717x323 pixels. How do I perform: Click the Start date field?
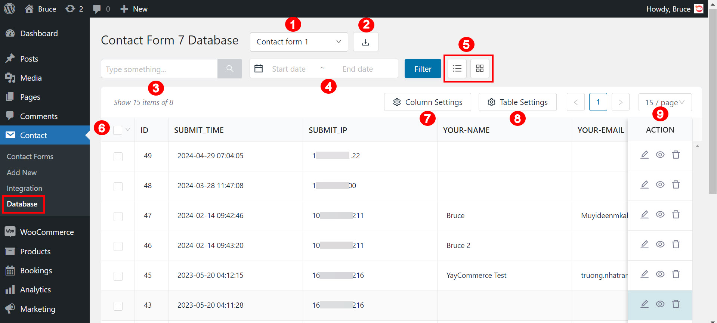288,69
